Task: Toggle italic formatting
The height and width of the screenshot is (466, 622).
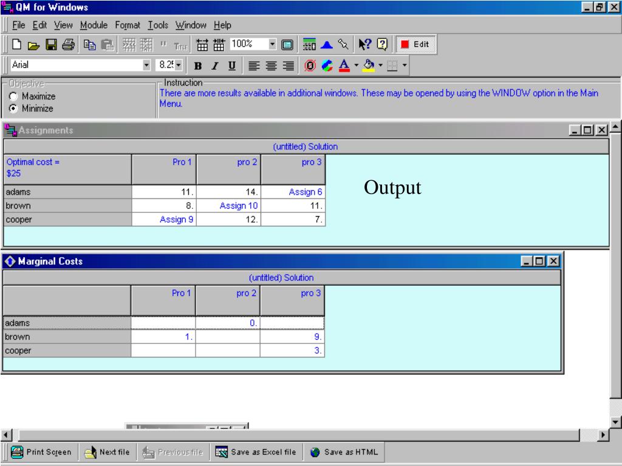Action: coord(215,66)
